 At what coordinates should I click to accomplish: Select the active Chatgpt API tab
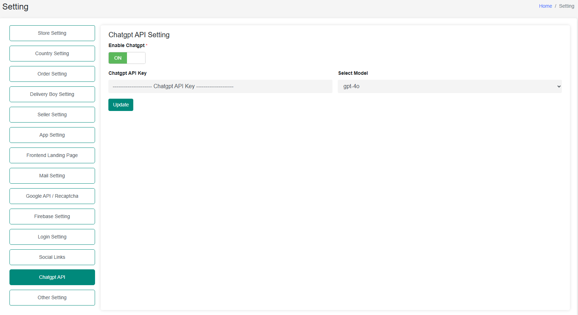point(52,277)
